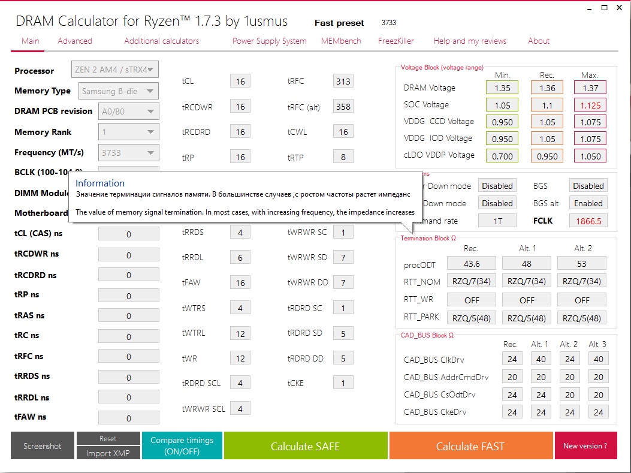The width and height of the screenshot is (631, 473).
Task: Click the tRFC ns input field
Action: (128, 356)
